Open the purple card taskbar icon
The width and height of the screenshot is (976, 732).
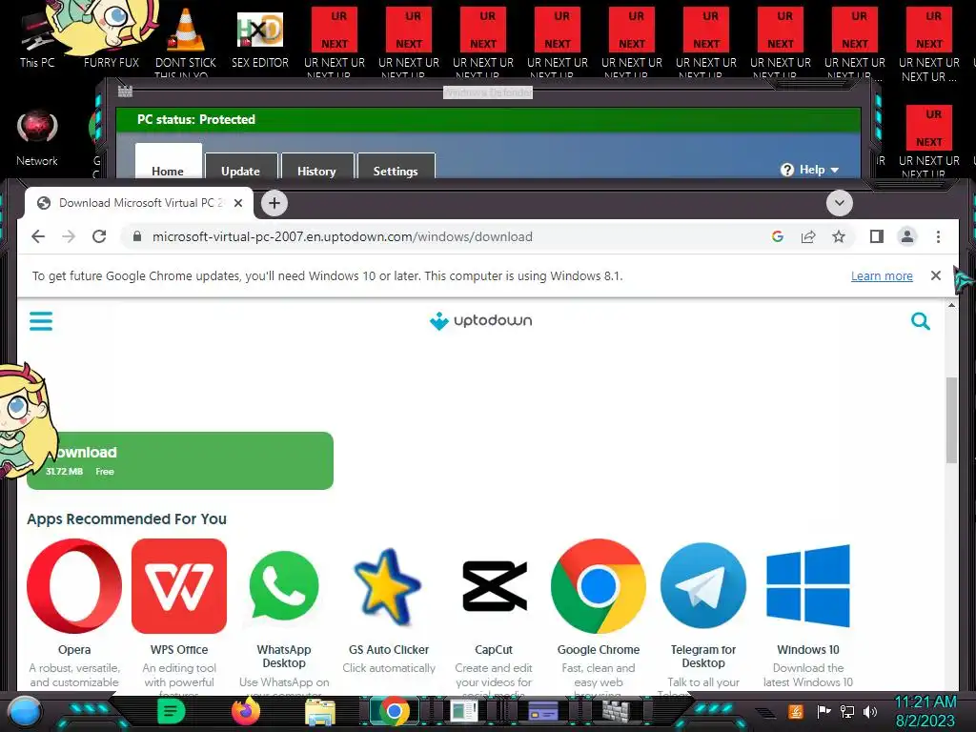click(542, 711)
